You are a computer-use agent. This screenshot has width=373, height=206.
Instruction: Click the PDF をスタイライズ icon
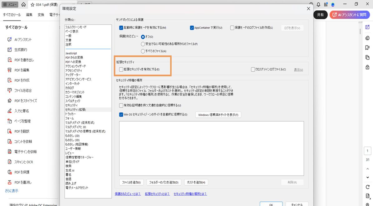click(9, 100)
